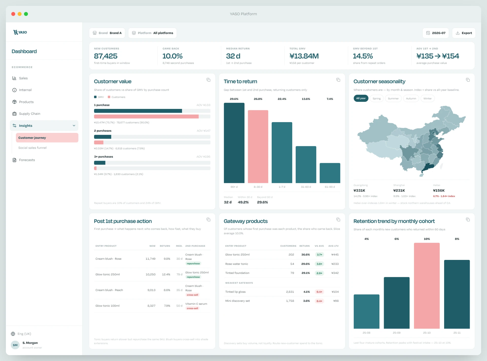487x361 pixels.
Task: Open the Forecasts menu item
Action: tap(44, 160)
